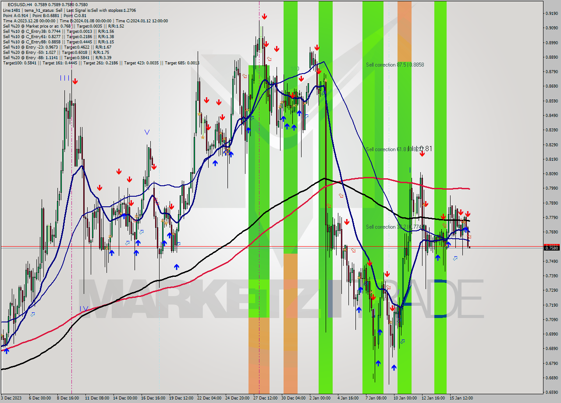The image size is (561, 403).
Task: Click the red horizontal current-price line
Action: 272,247
